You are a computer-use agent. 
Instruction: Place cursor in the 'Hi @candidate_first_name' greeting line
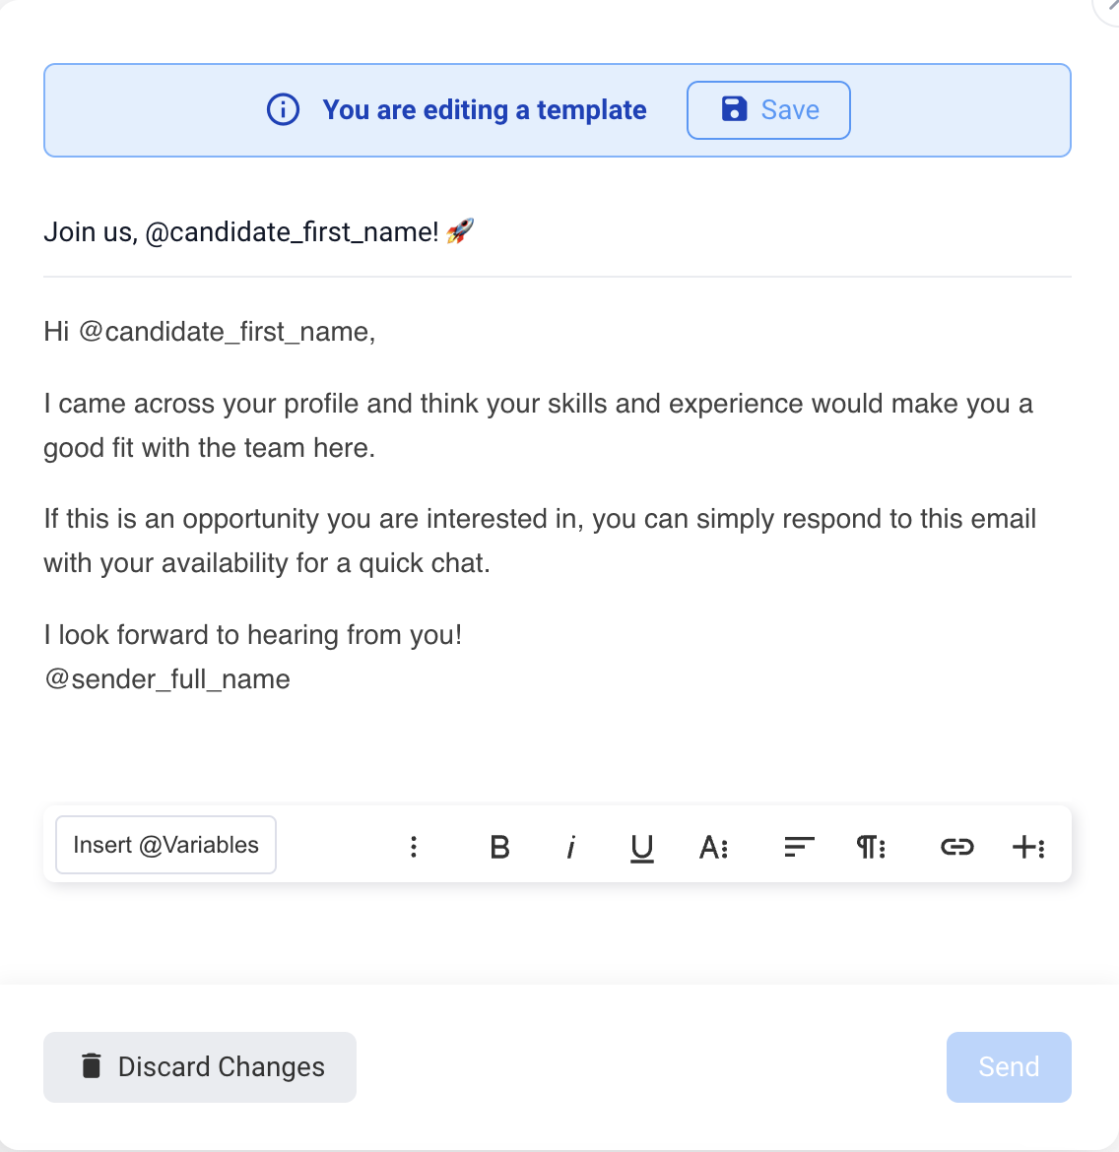(210, 332)
